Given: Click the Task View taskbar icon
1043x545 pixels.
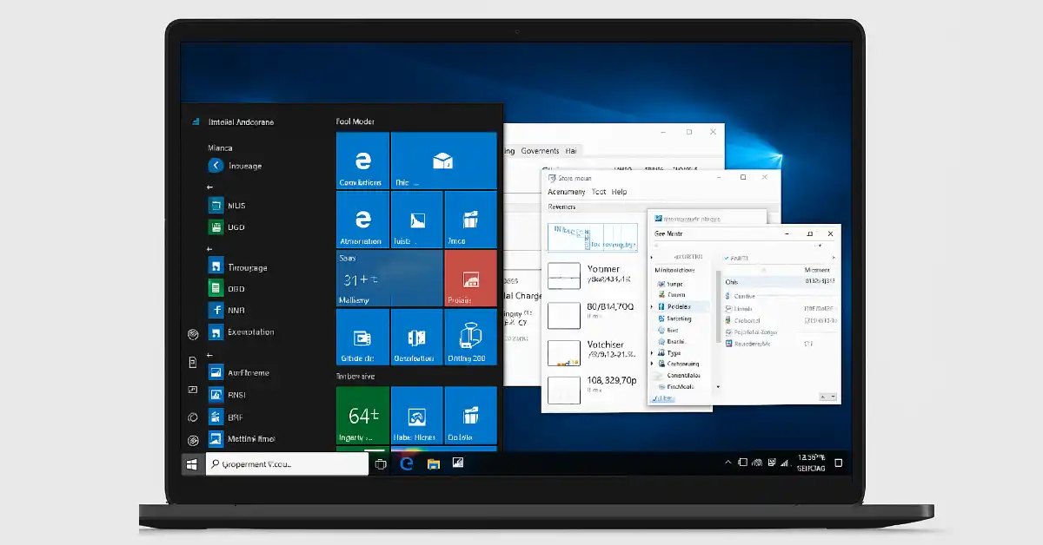Looking at the screenshot, I should 381,464.
